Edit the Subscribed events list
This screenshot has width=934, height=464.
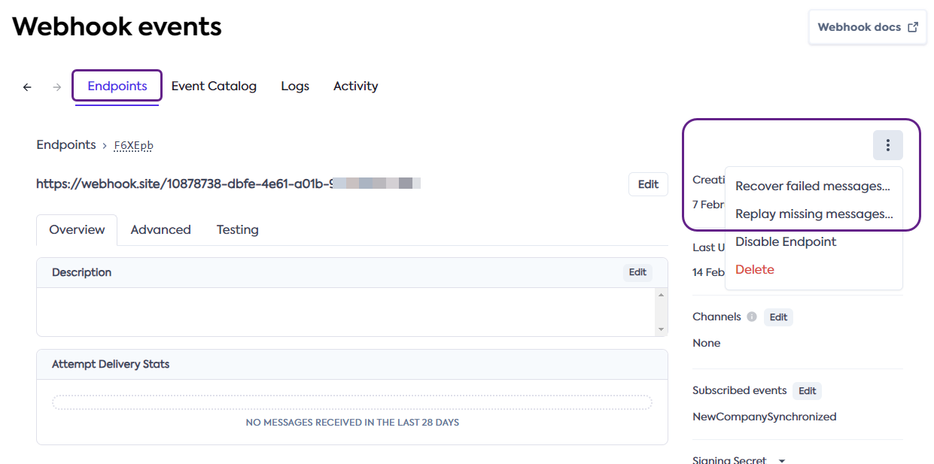click(807, 391)
